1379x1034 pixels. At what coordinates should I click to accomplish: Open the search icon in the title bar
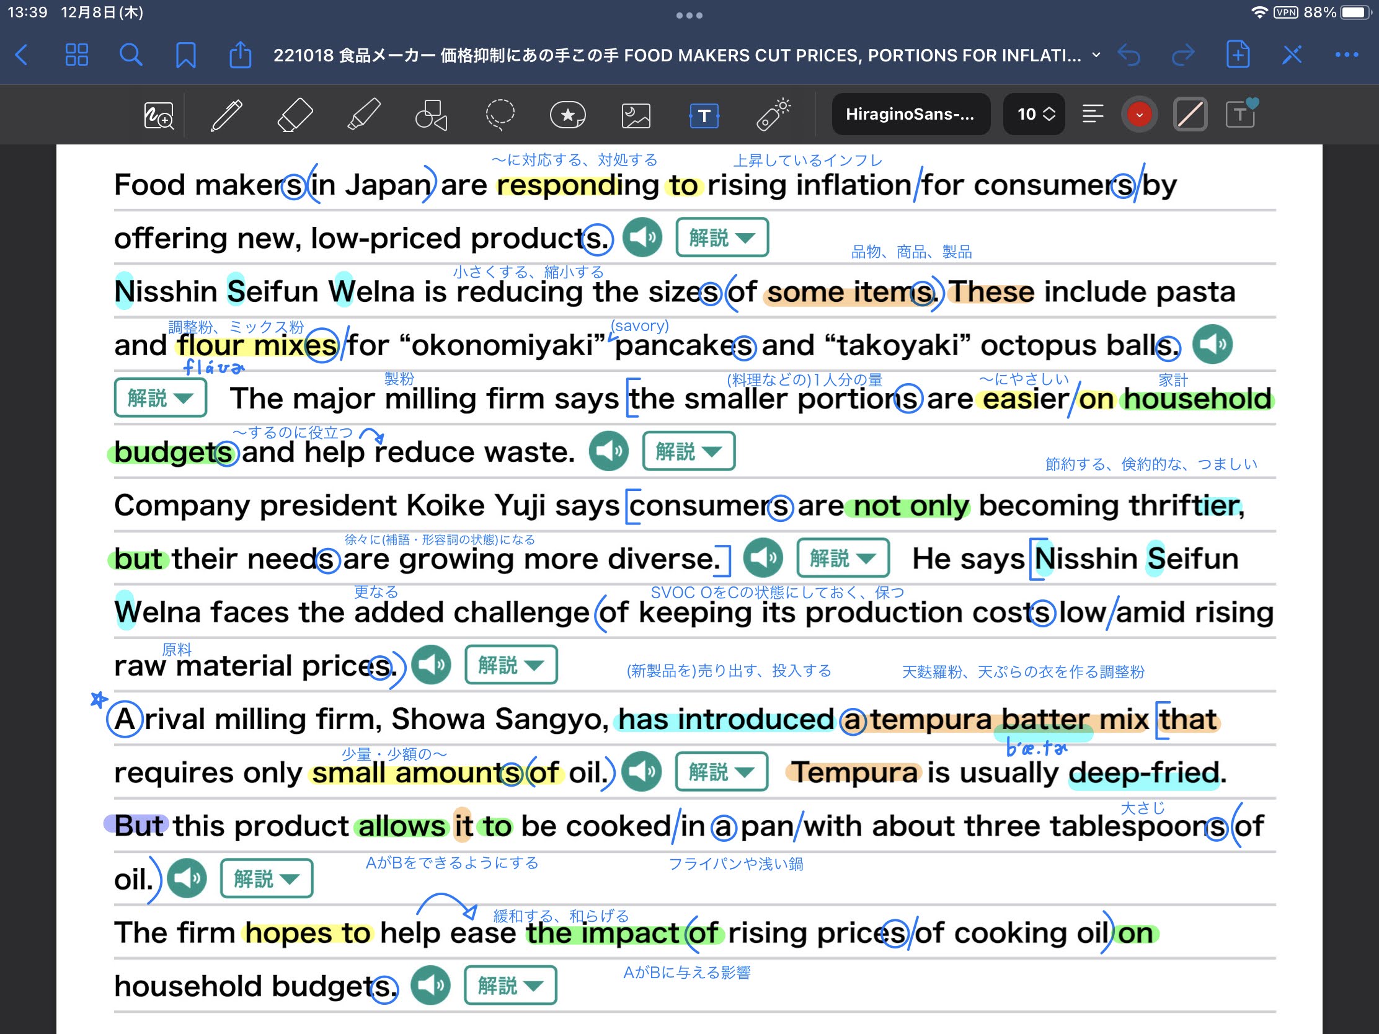pos(131,55)
